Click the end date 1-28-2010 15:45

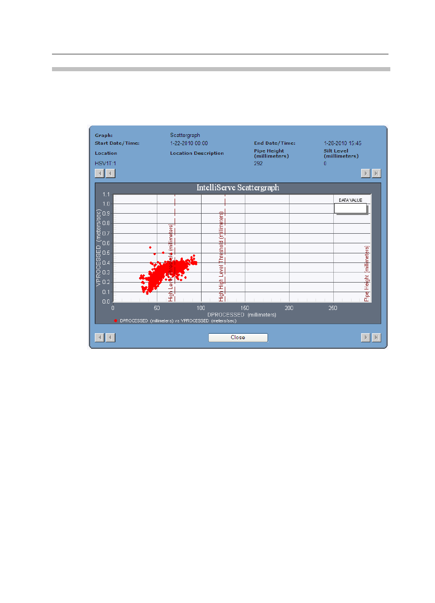[x=342, y=143]
